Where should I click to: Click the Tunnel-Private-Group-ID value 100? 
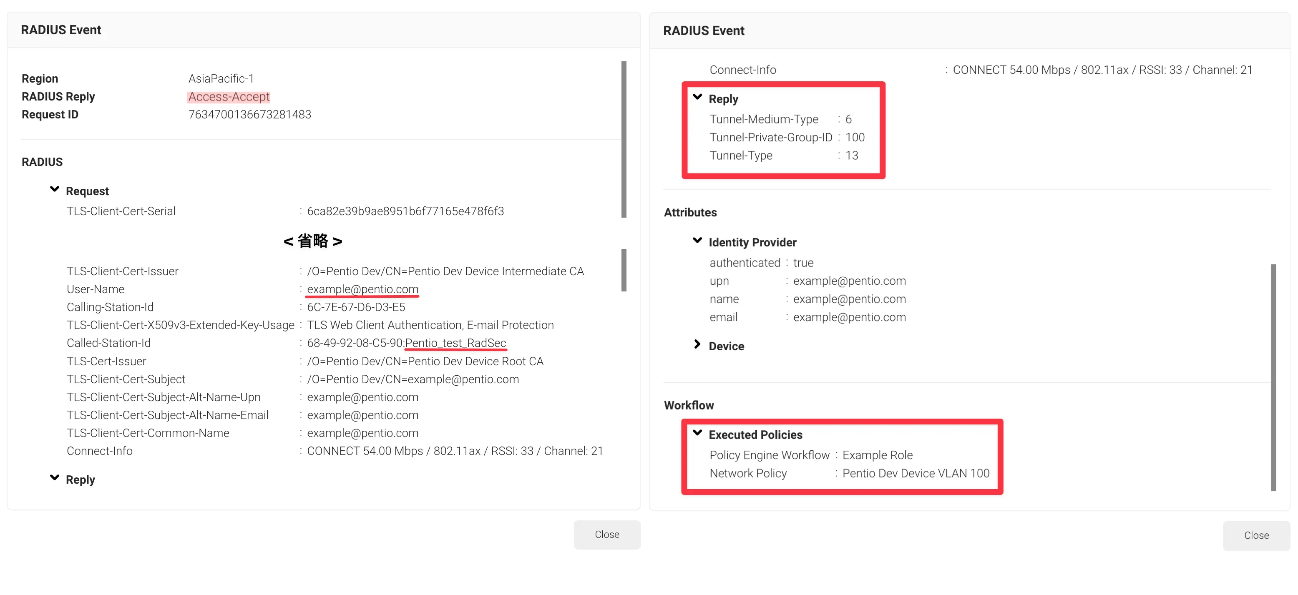[x=855, y=137]
